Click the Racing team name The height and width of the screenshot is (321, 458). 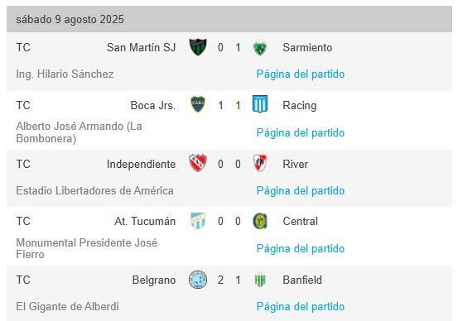pyautogui.click(x=299, y=106)
